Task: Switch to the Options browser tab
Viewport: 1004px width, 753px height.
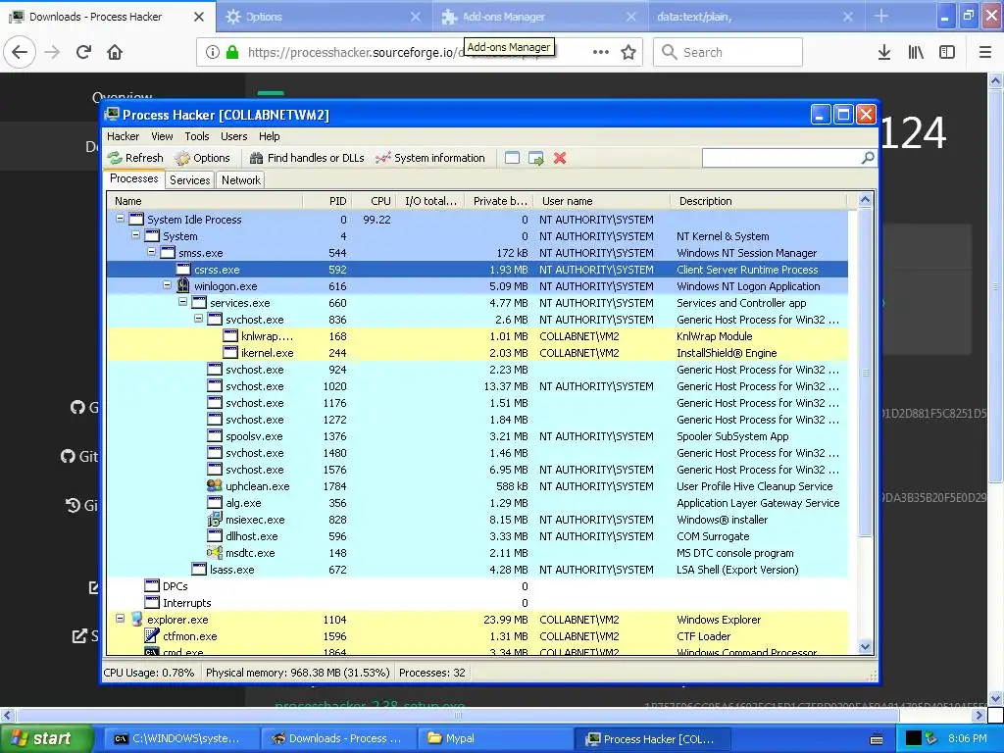Action: 324,17
